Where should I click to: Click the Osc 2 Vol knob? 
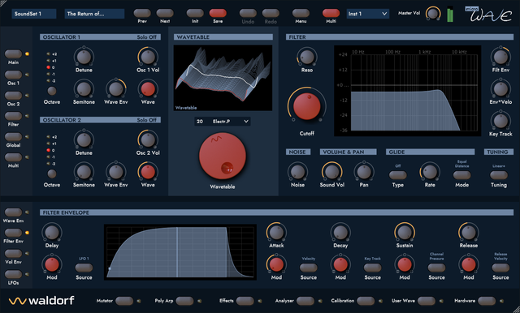pyautogui.click(x=148, y=140)
